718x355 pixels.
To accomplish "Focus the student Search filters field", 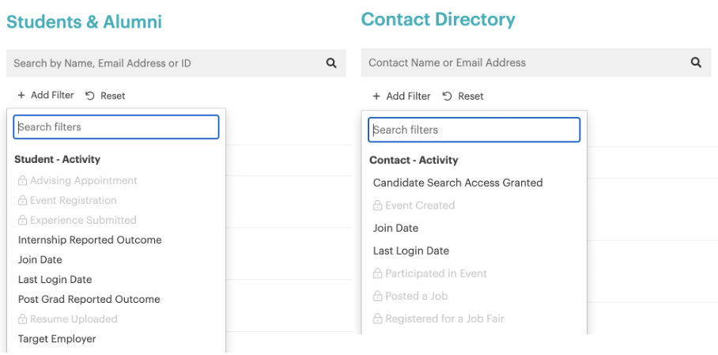I will 116,127.
